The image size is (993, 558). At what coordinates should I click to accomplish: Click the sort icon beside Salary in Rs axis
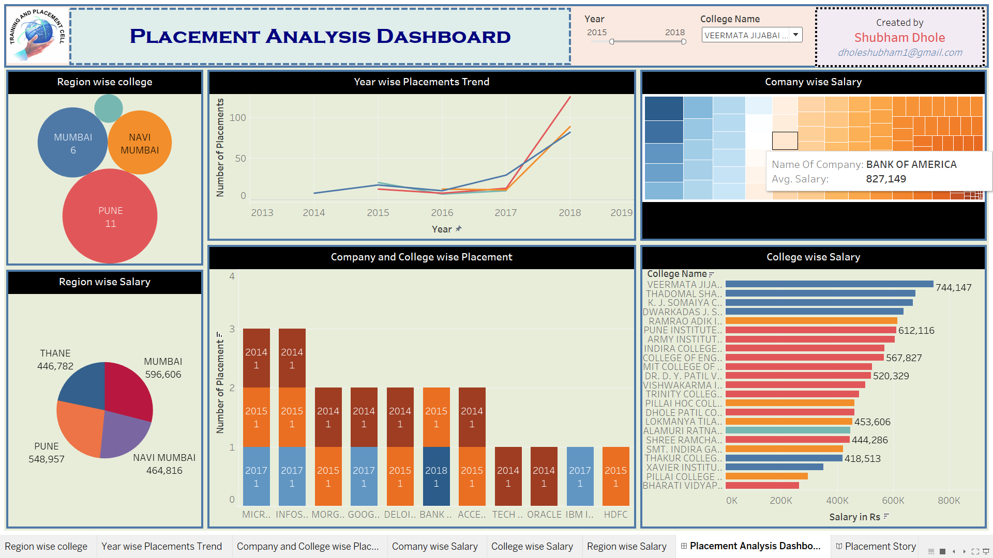coord(886,517)
